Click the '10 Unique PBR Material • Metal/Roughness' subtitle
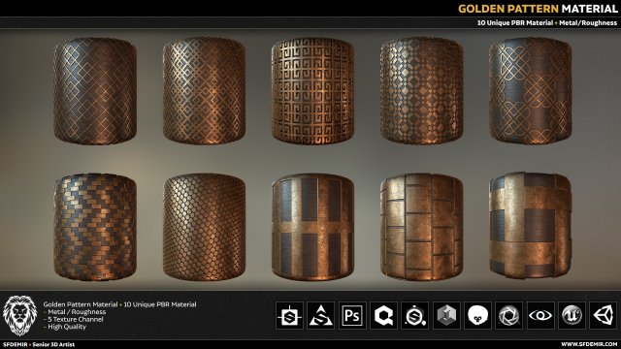 point(547,23)
